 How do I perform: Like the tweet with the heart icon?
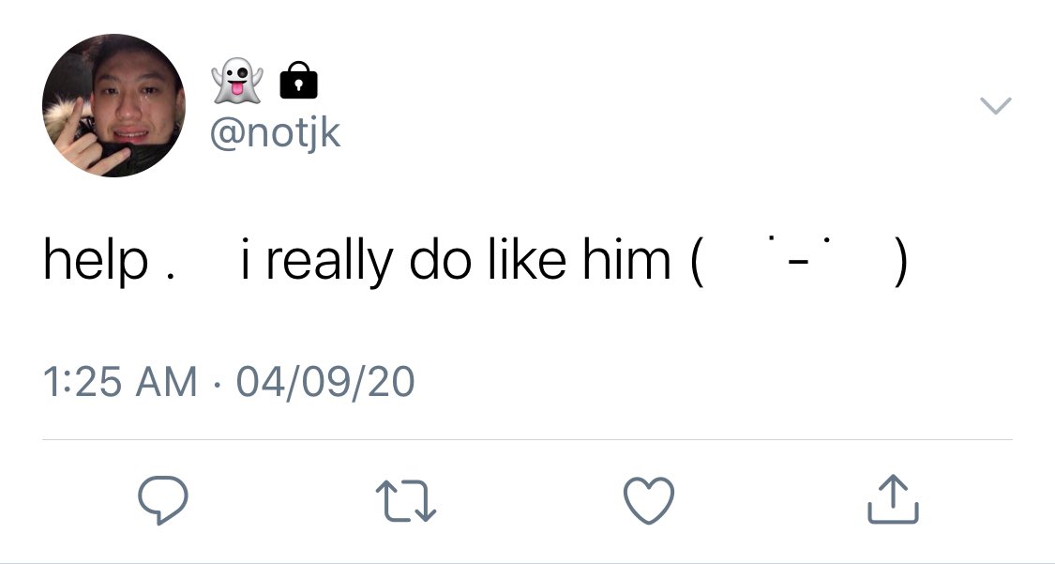point(649,501)
